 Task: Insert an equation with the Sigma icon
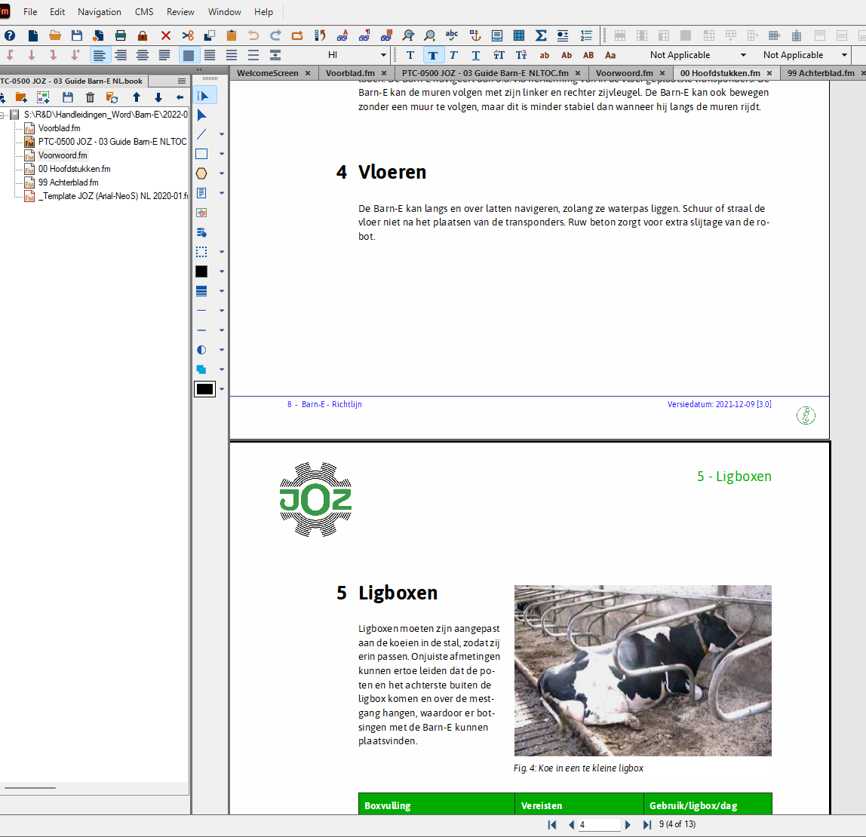(x=541, y=35)
